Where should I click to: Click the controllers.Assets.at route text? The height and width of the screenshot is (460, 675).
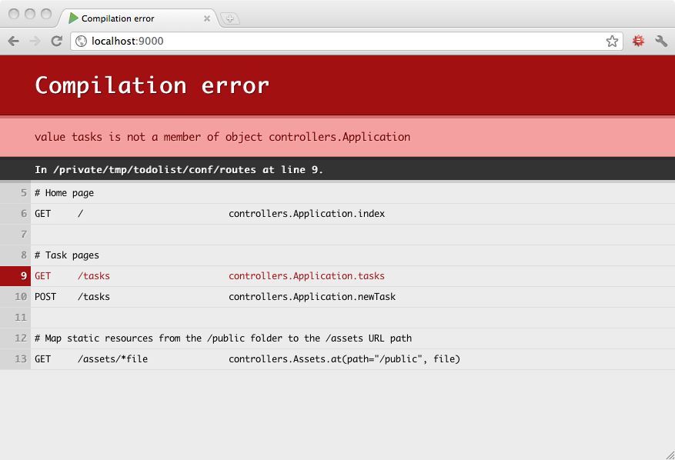click(344, 359)
